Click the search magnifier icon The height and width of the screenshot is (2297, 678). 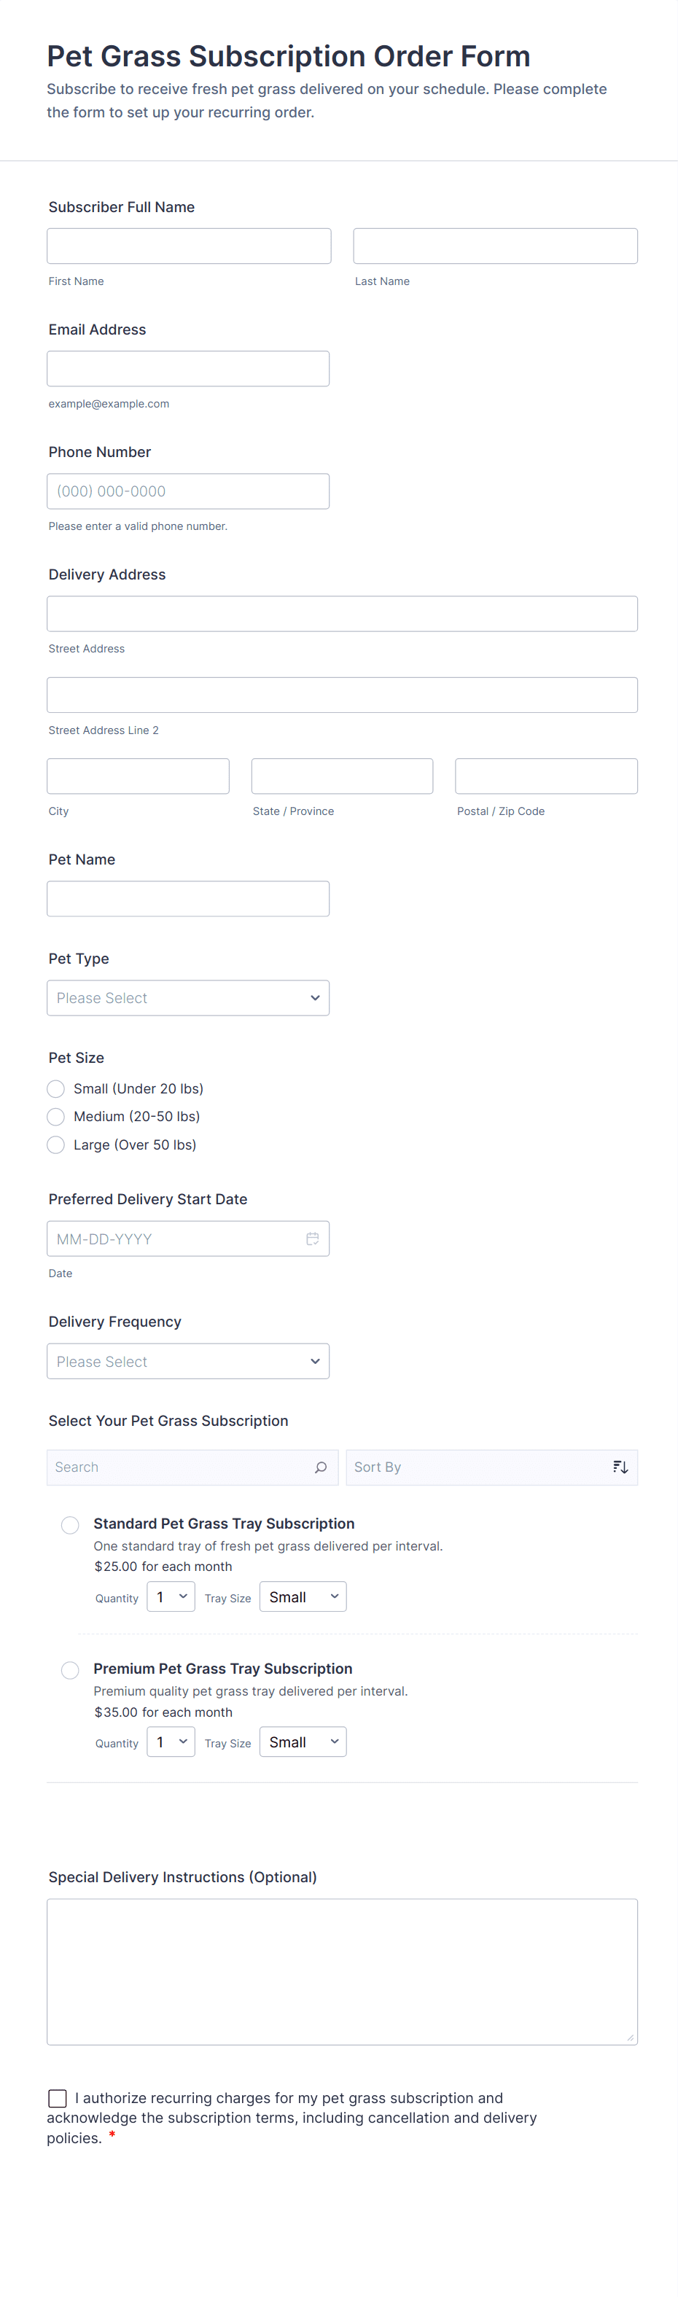tap(320, 1467)
